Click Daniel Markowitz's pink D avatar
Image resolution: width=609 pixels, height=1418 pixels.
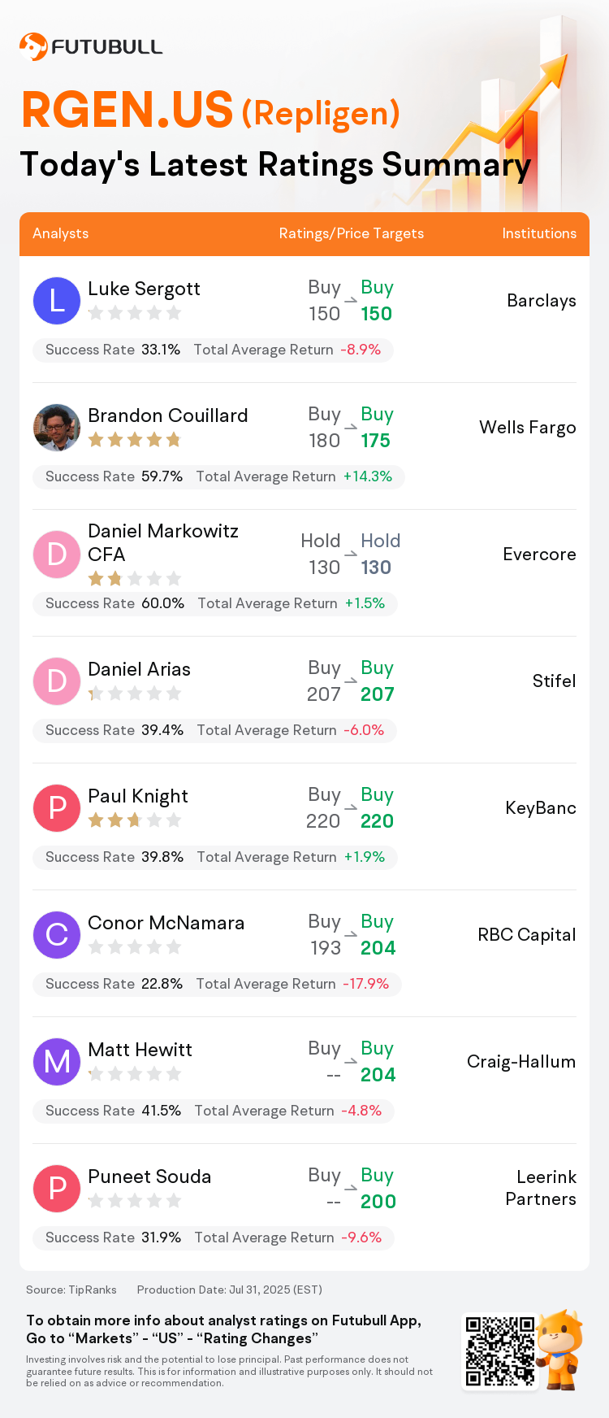pos(57,554)
